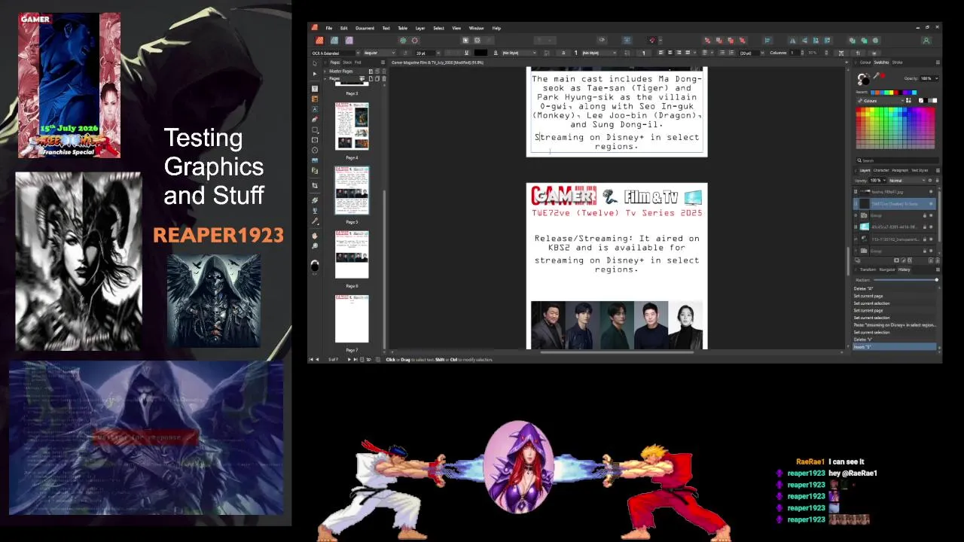Open the File menu

329,28
